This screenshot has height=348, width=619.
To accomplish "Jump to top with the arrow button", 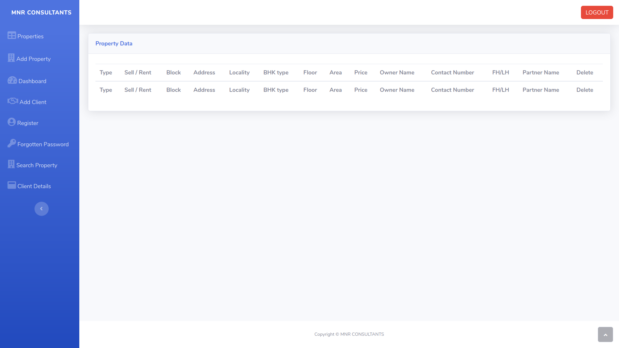I will coord(605,334).
